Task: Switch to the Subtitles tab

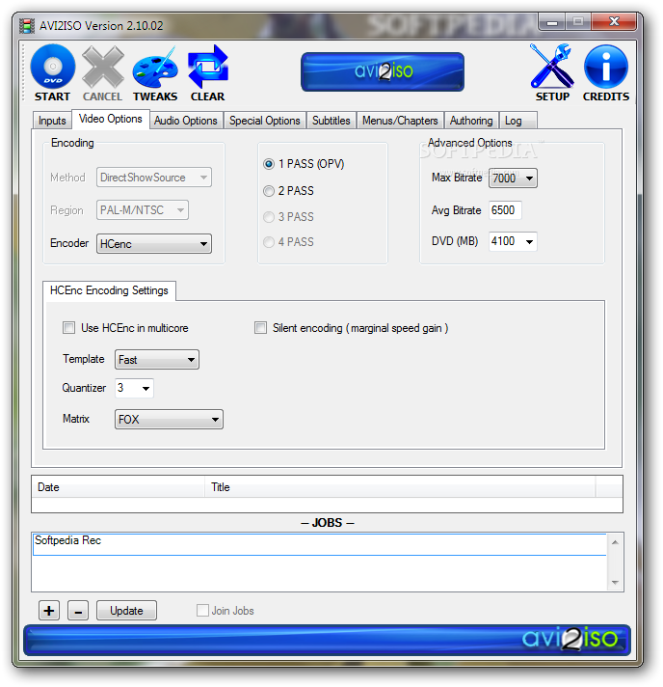Action: [x=331, y=121]
